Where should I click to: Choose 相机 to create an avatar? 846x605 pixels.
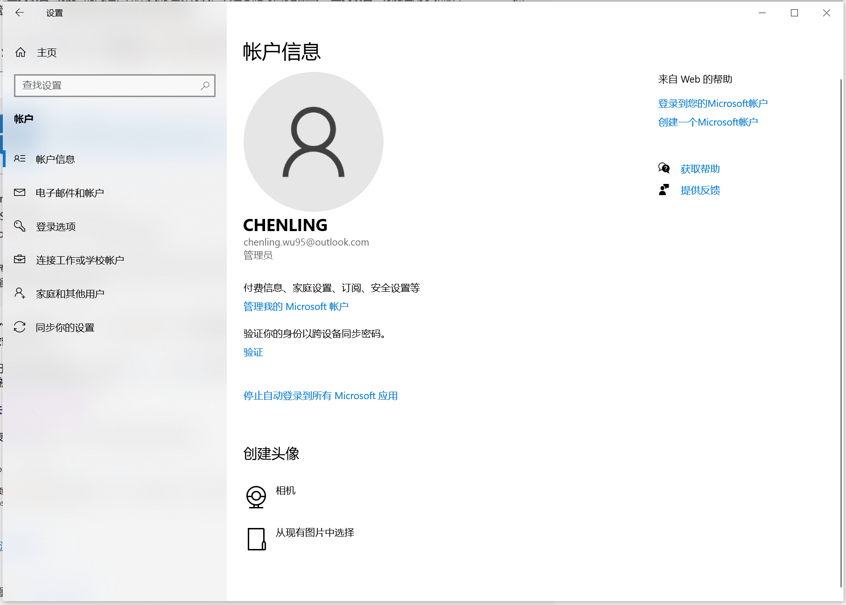286,490
